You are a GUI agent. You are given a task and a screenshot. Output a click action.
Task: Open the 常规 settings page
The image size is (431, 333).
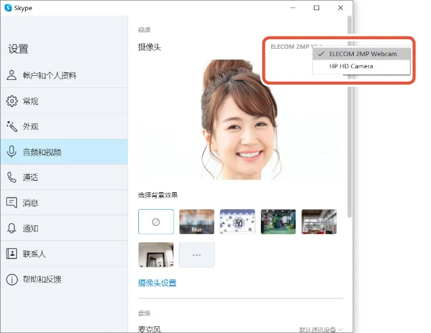(x=64, y=101)
